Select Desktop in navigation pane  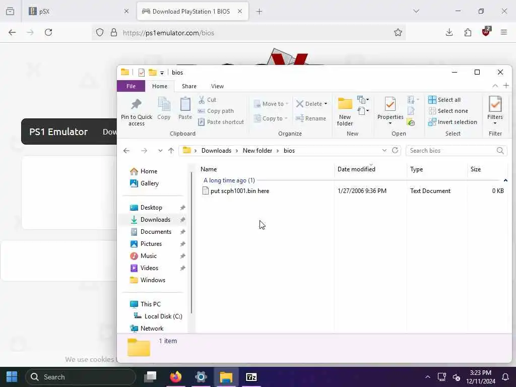point(151,208)
